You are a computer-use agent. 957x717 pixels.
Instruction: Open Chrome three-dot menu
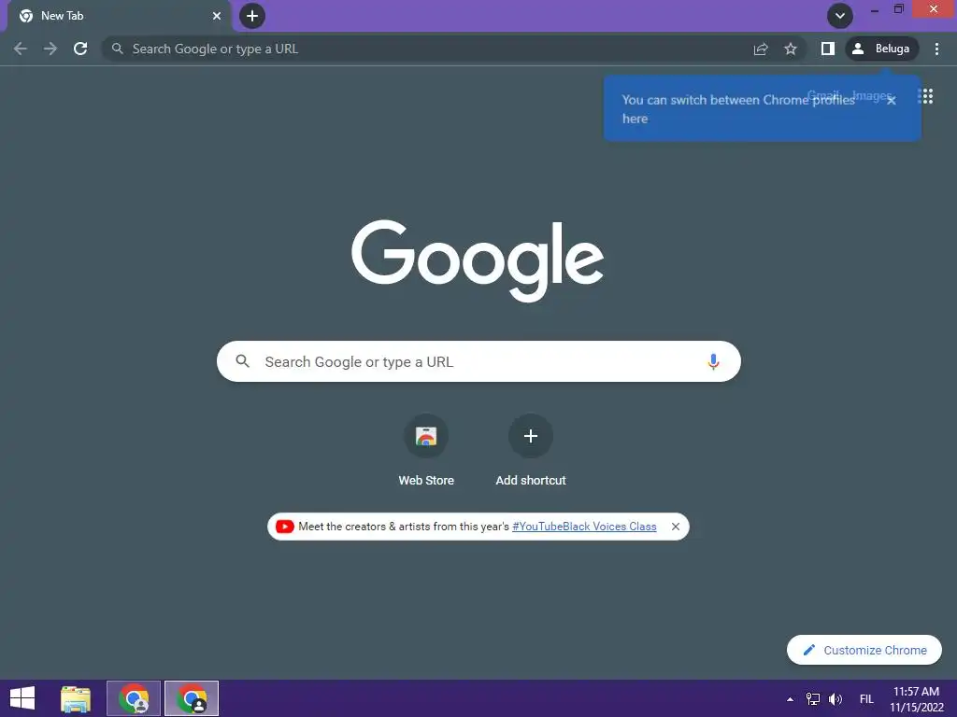pyautogui.click(x=936, y=49)
